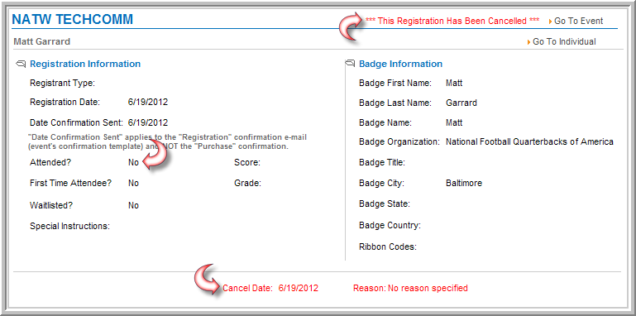
Task: Click the Attended? No value
Action: 133,162
